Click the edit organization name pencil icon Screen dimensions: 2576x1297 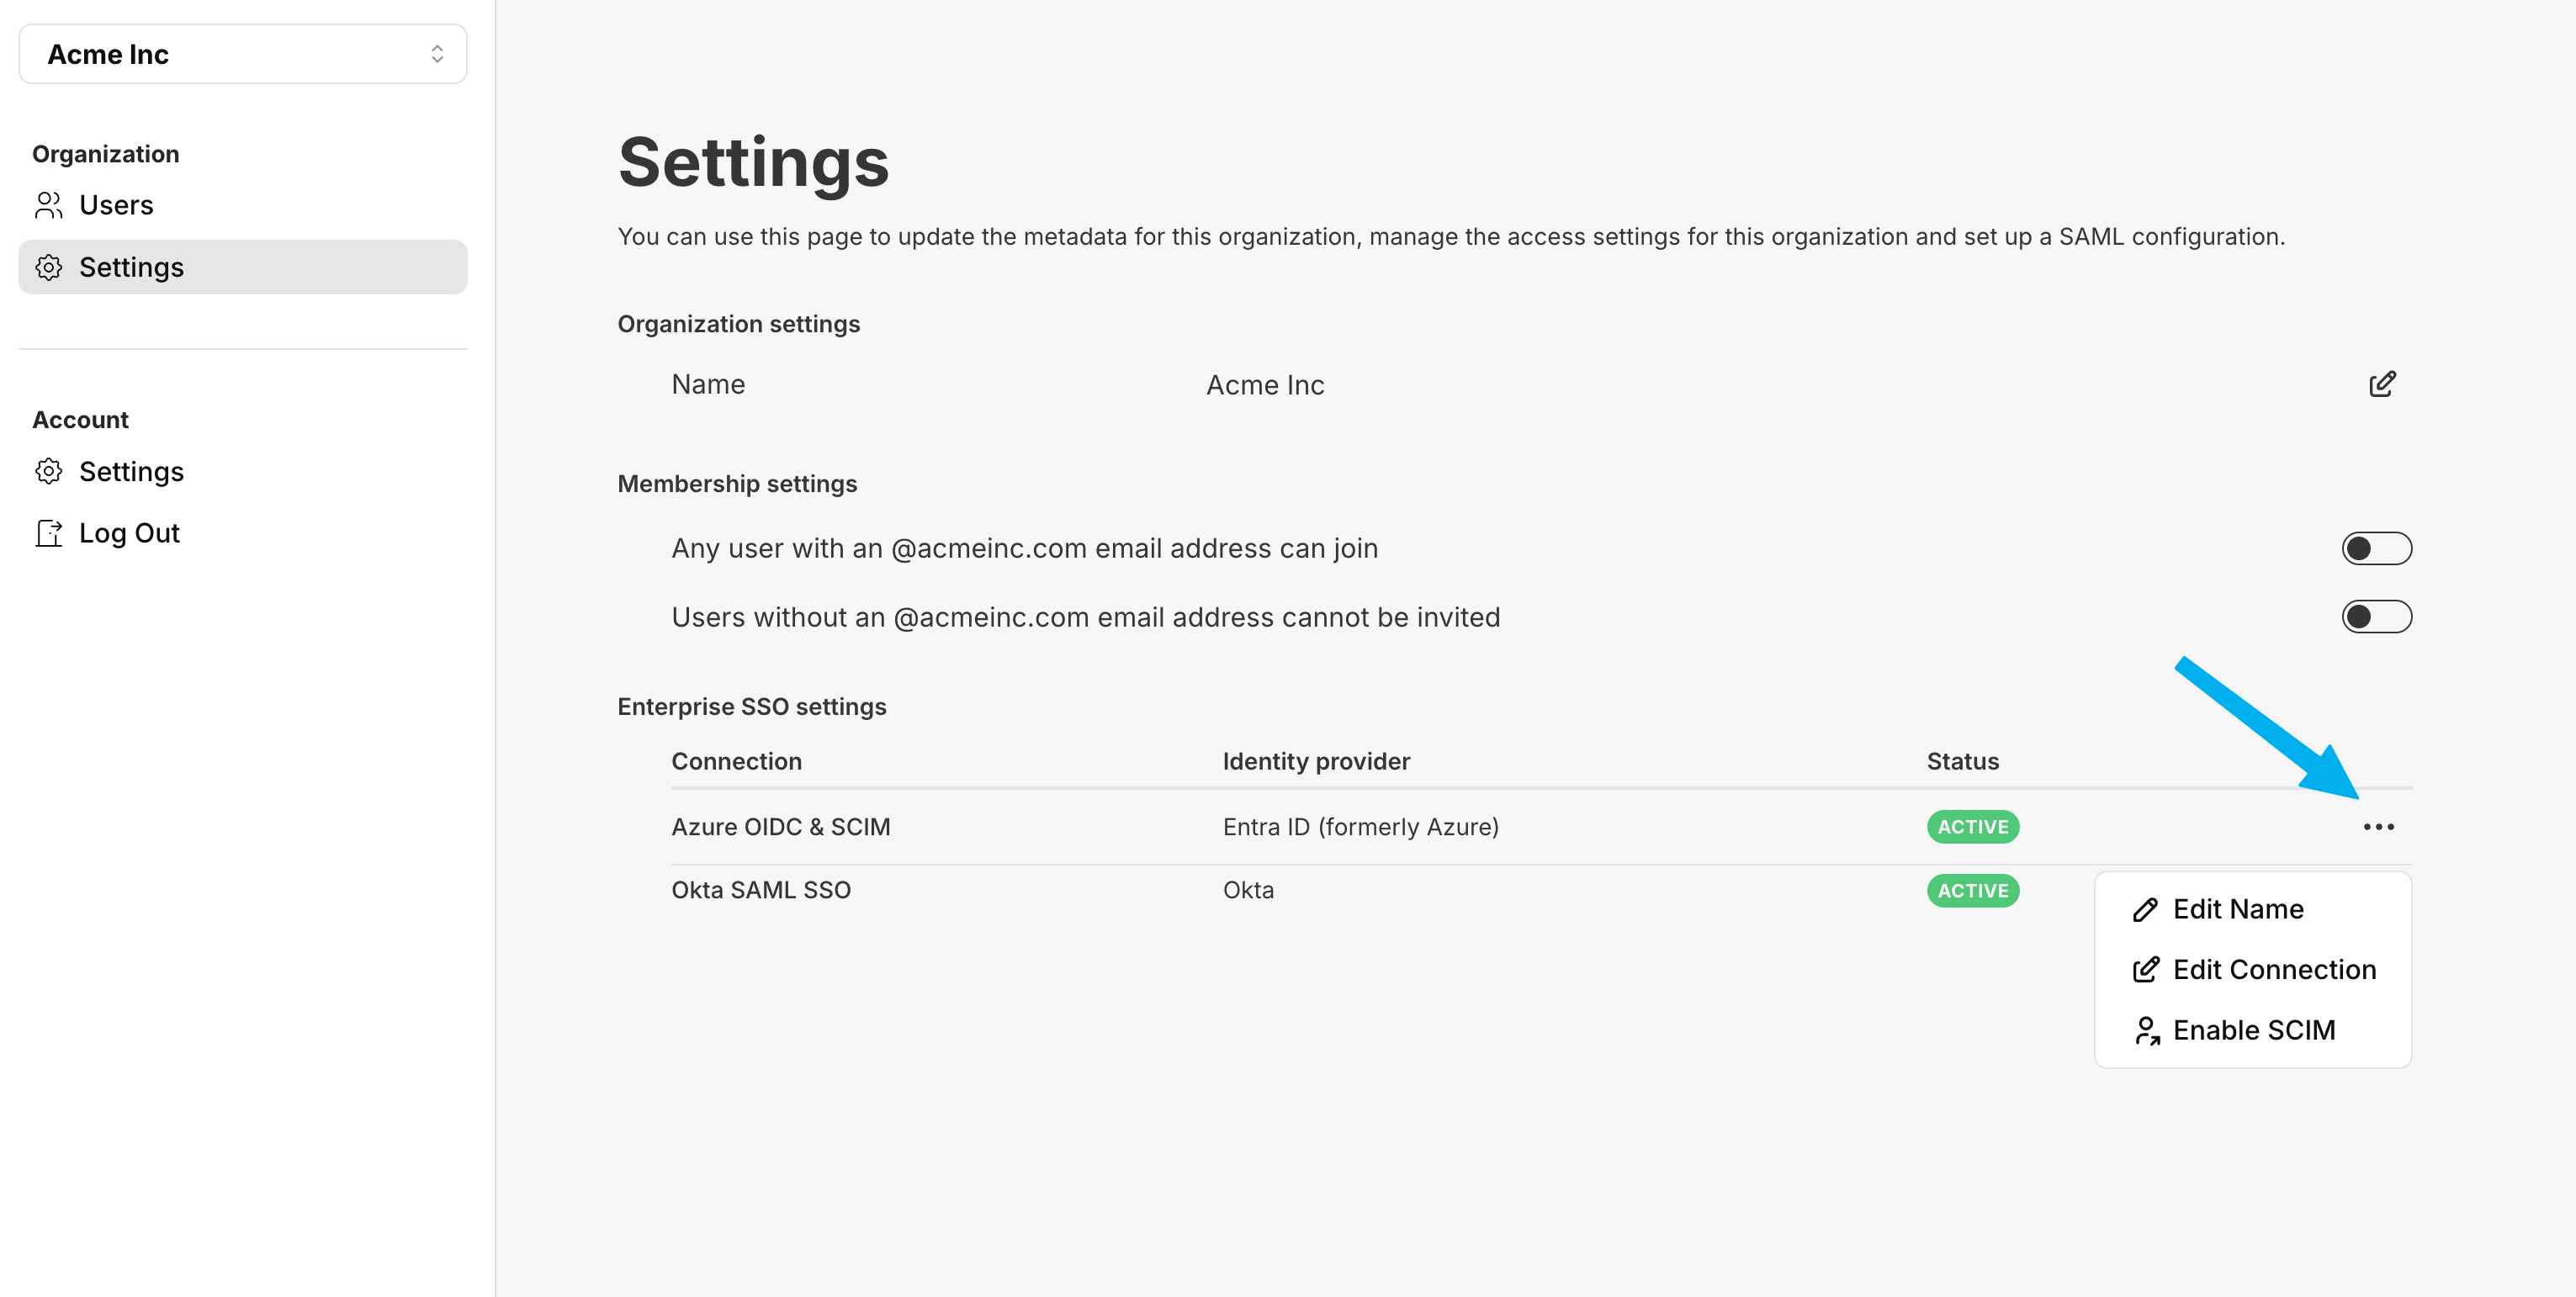pyautogui.click(x=2382, y=384)
